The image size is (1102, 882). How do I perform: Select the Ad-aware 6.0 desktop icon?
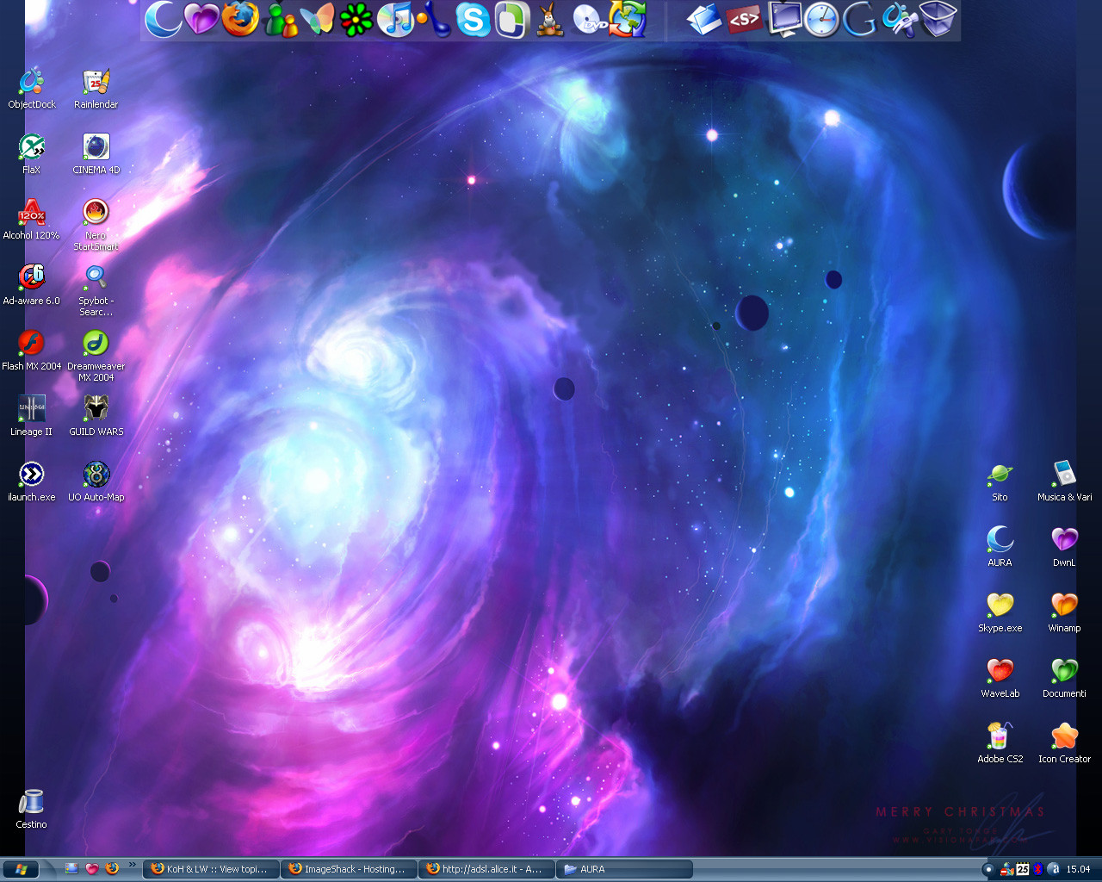(32, 285)
